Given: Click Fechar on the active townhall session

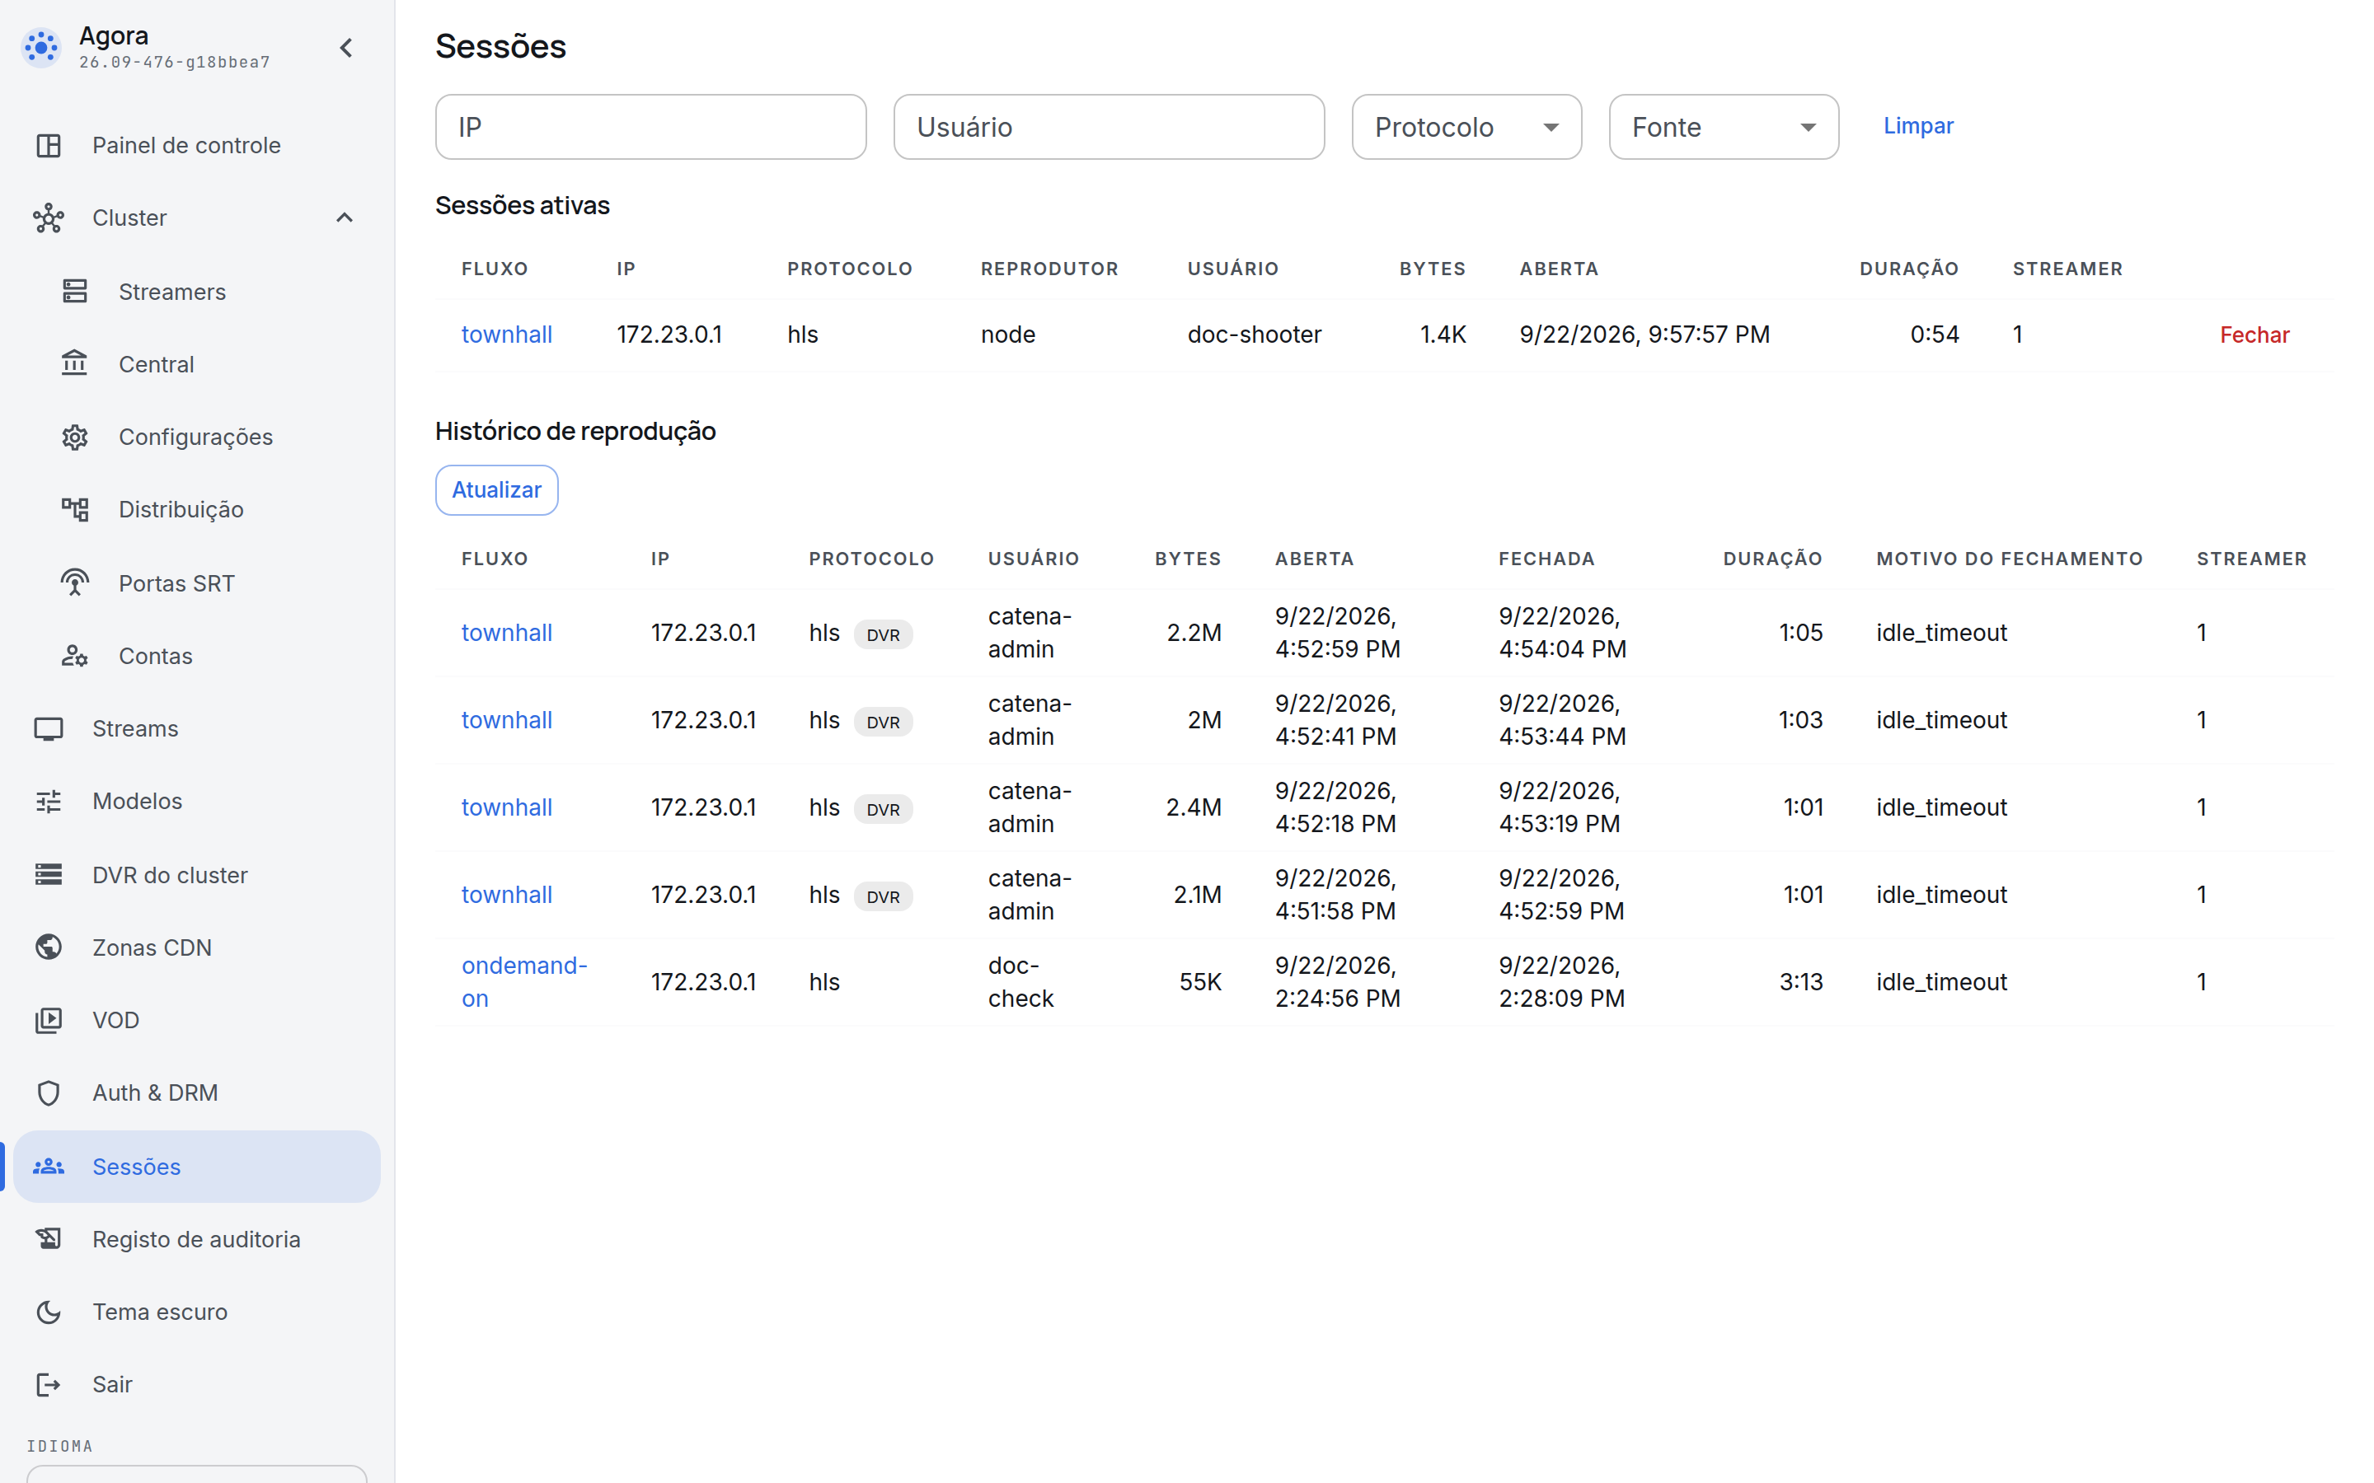Looking at the screenshot, I should click(x=2254, y=334).
